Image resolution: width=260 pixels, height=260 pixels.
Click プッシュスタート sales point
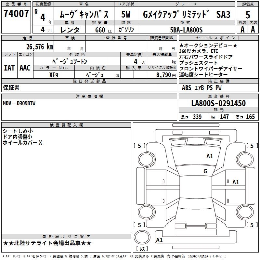click(x=199, y=63)
